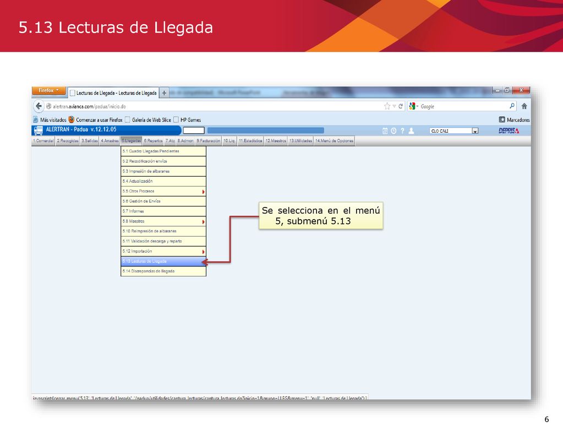Open the 10.Liq menu

229,141
